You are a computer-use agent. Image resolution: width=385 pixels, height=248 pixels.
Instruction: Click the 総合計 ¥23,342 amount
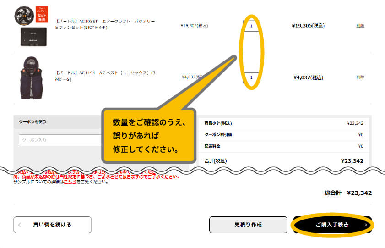[359, 193]
